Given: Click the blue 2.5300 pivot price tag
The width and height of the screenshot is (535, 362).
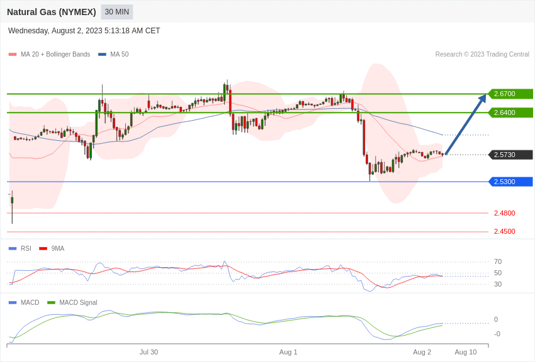Looking at the screenshot, I should point(510,182).
